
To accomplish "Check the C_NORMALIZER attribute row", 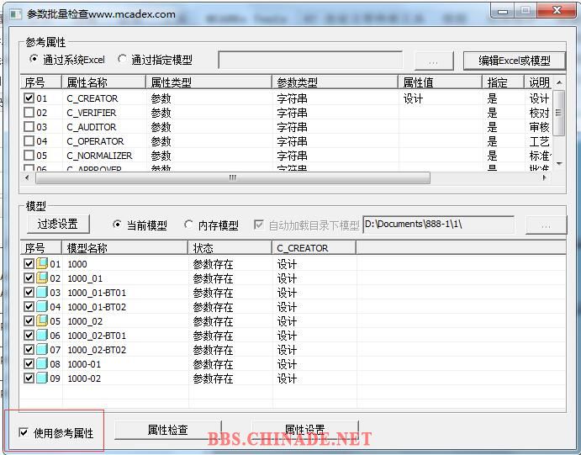I will point(29,156).
